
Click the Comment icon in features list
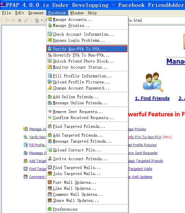[x=26, y=176]
